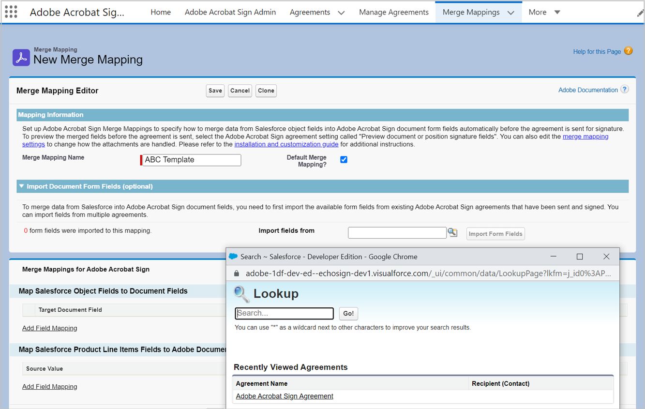The width and height of the screenshot is (645, 409).
Task: Toggle the Default Merge Mapping checkbox
Action: (344, 160)
